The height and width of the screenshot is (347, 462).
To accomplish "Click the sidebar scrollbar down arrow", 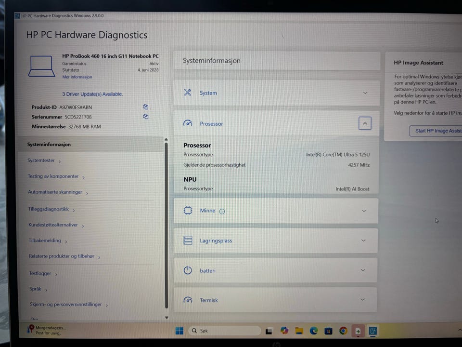I will pyautogui.click(x=167, y=318).
